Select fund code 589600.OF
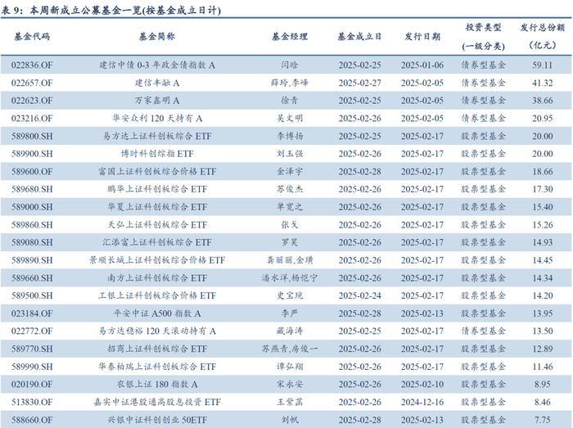The width and height of the screenshot is (573, 428). (32, 172)
